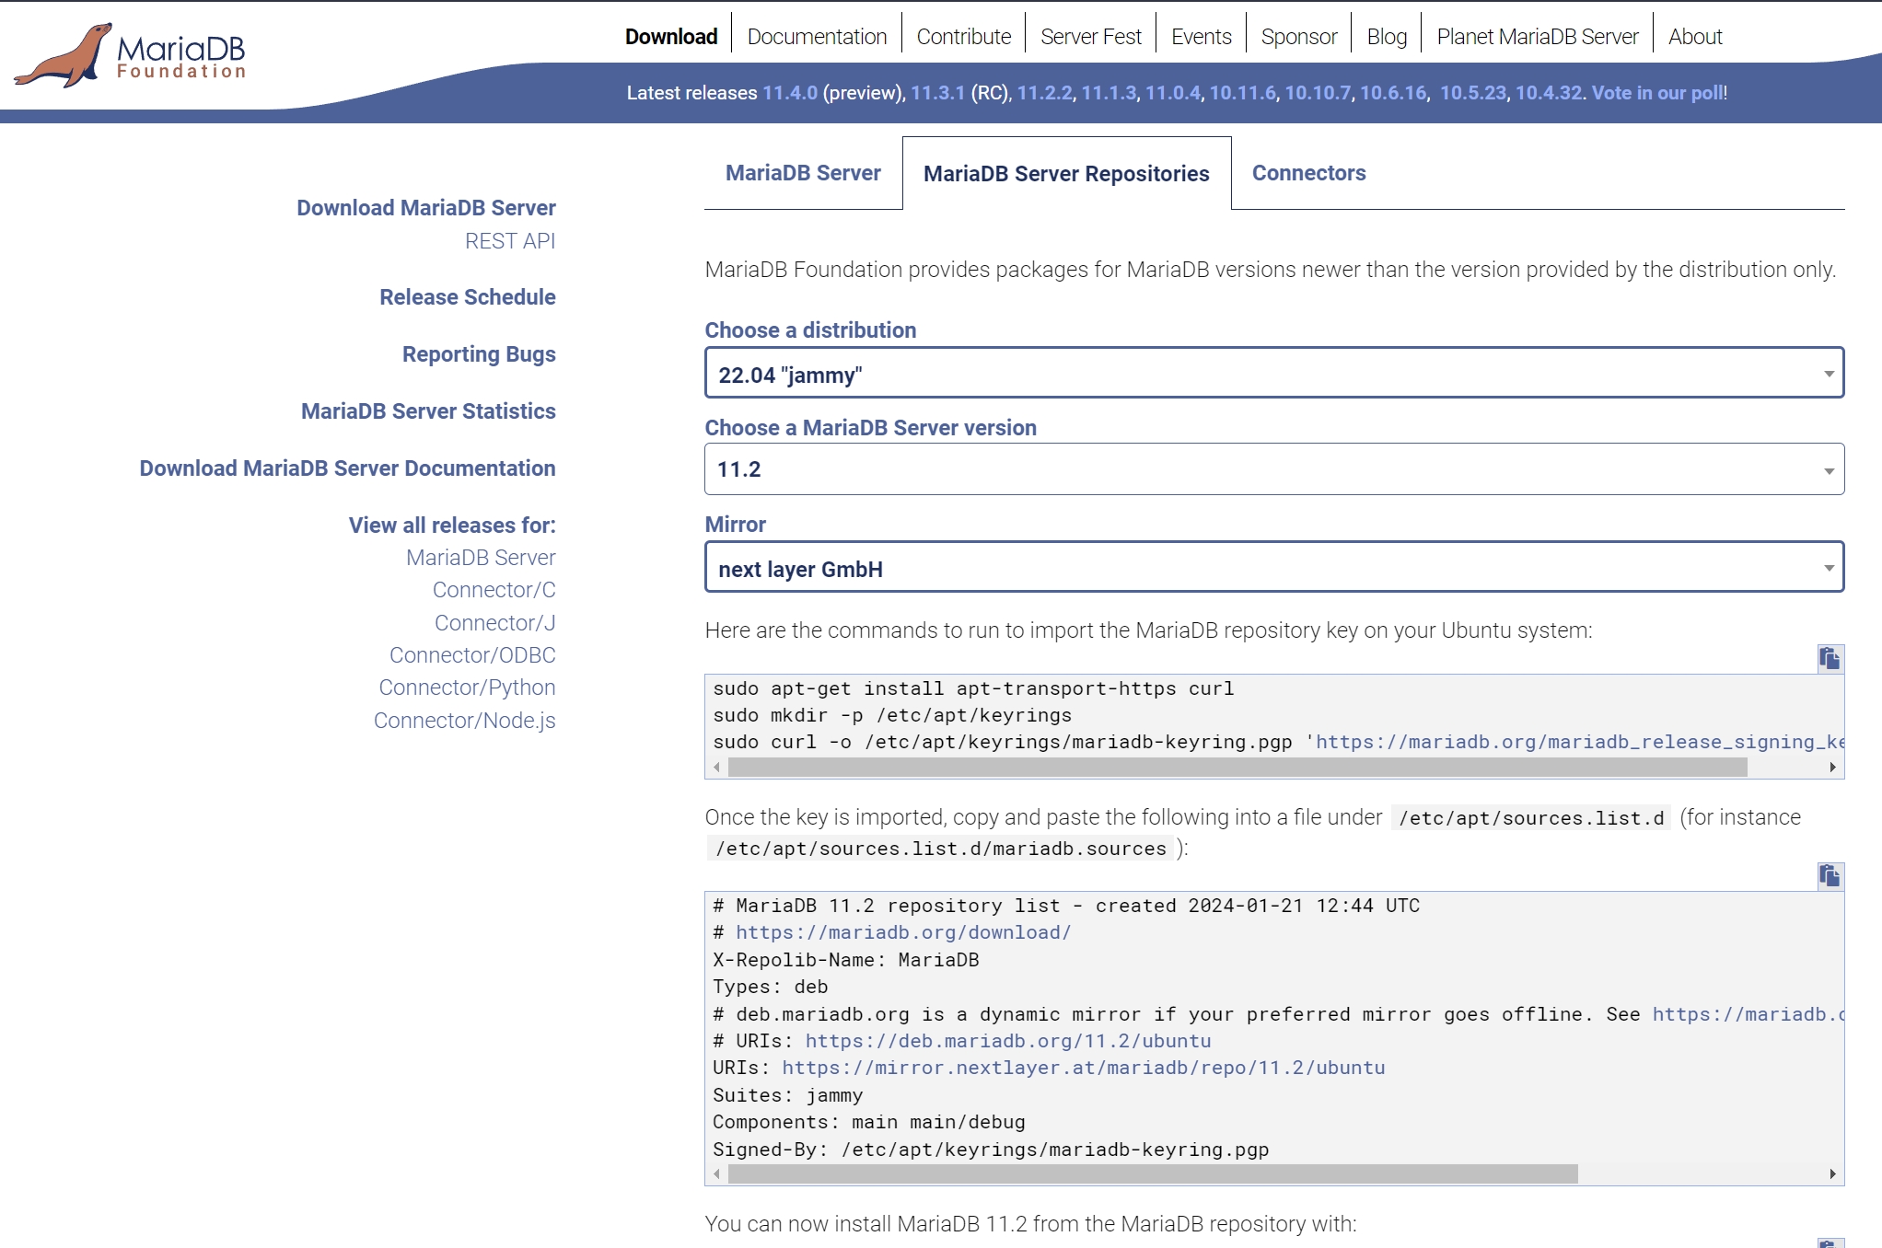Click left arrow of sources list scrollbar
This screenshot has height=1248, width=1882.
(x=717, y=1174)
